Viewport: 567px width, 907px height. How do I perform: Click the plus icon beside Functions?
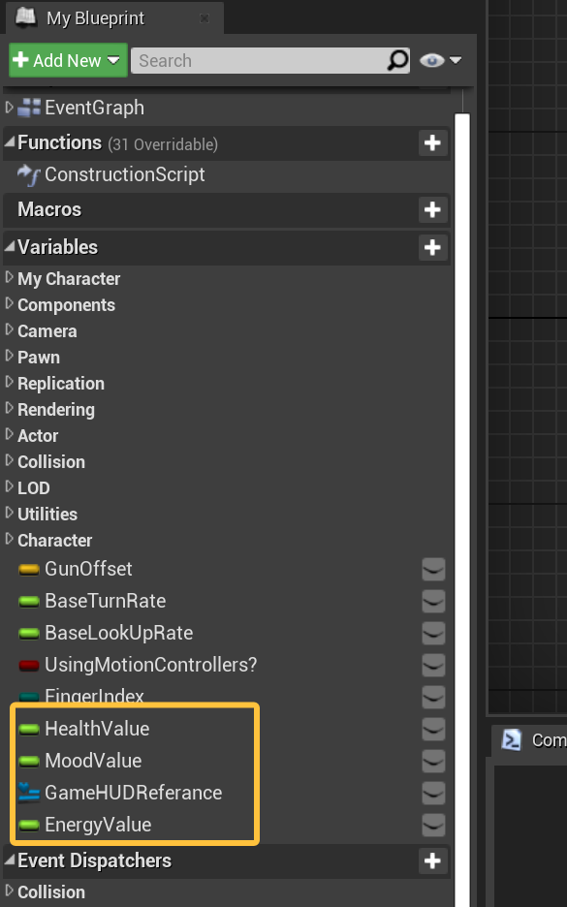coord(433,142)
